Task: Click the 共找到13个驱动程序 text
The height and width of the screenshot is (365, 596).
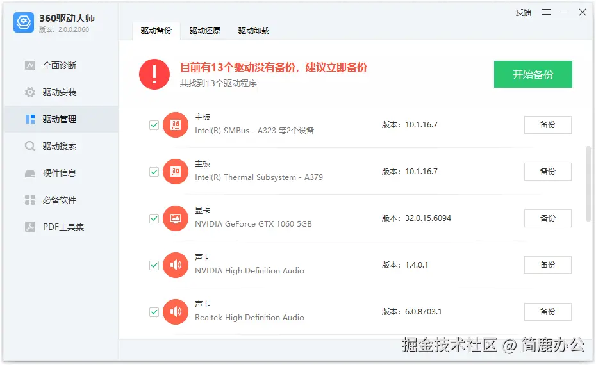Action: pos(219,83)
